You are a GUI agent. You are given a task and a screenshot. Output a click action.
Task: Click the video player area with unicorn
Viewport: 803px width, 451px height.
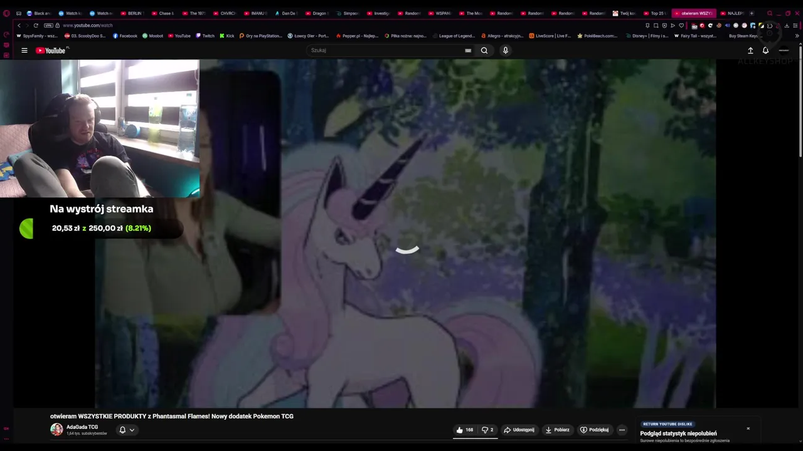pos(405,233)
